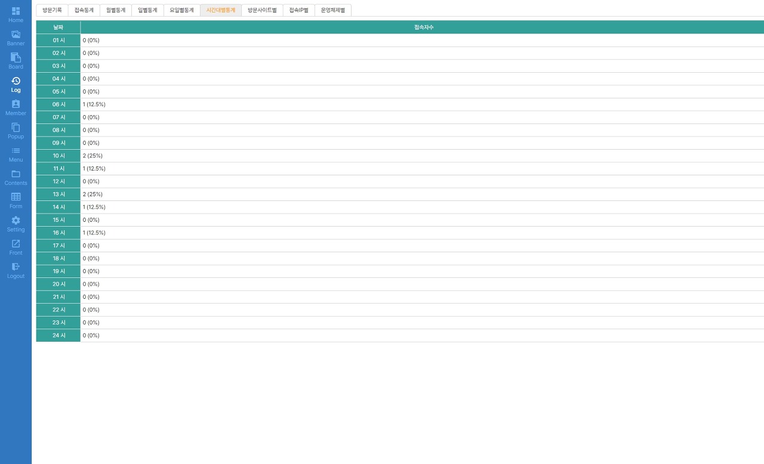Switch to the 요일별통계 tab
764x464 pixels.
[181, 10]
